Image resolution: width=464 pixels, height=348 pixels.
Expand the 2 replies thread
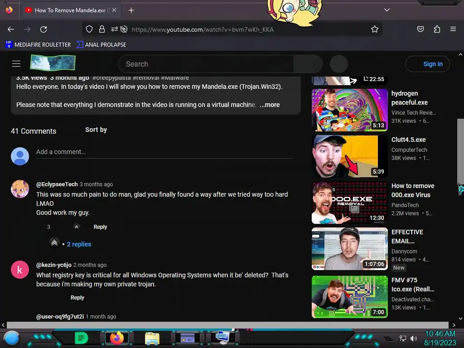[79, 244]
